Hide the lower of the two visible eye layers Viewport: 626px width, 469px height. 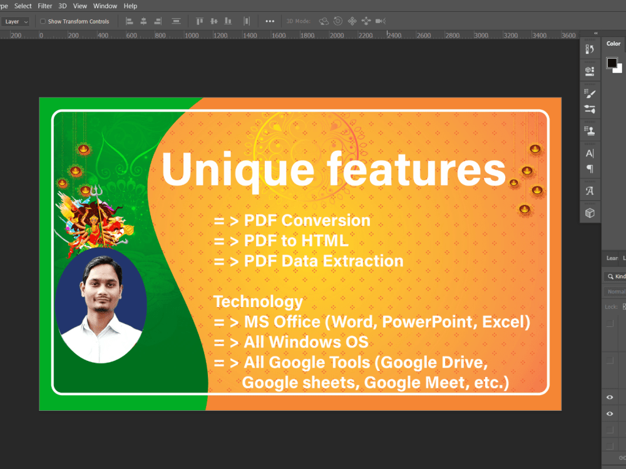(610, 413)
